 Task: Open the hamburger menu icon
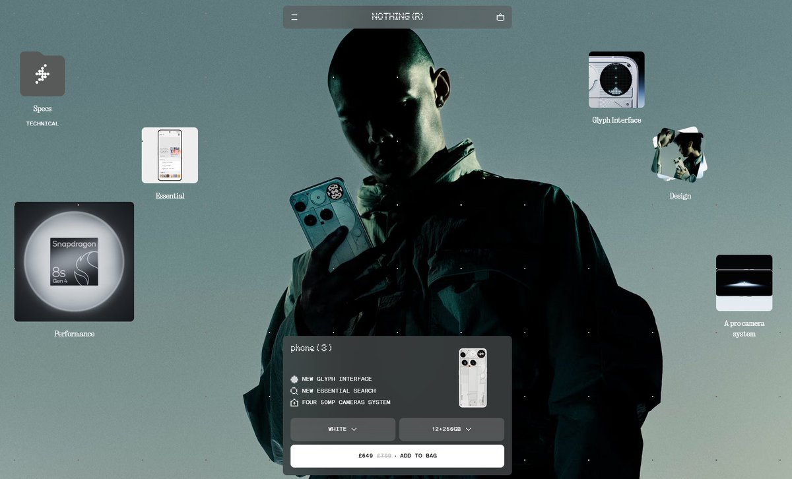pos(294,17)
